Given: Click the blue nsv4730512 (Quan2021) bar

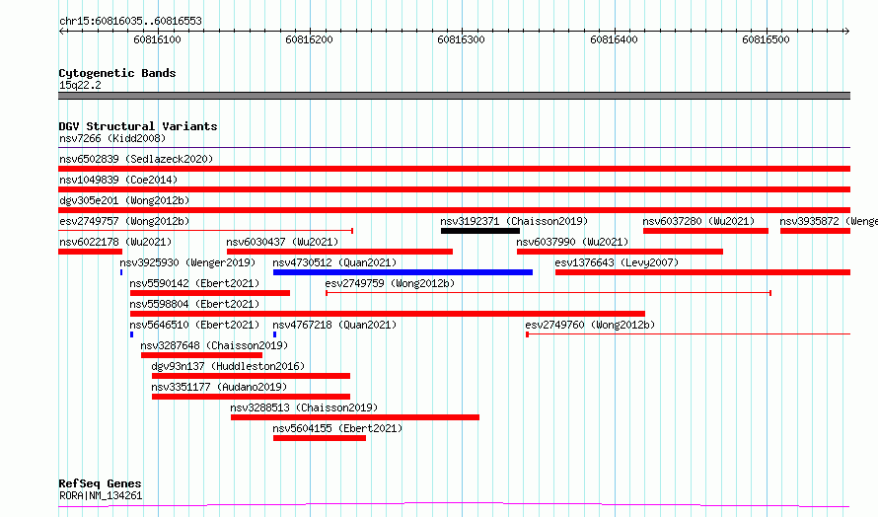Looking at the screenshot, I should 402,272.
